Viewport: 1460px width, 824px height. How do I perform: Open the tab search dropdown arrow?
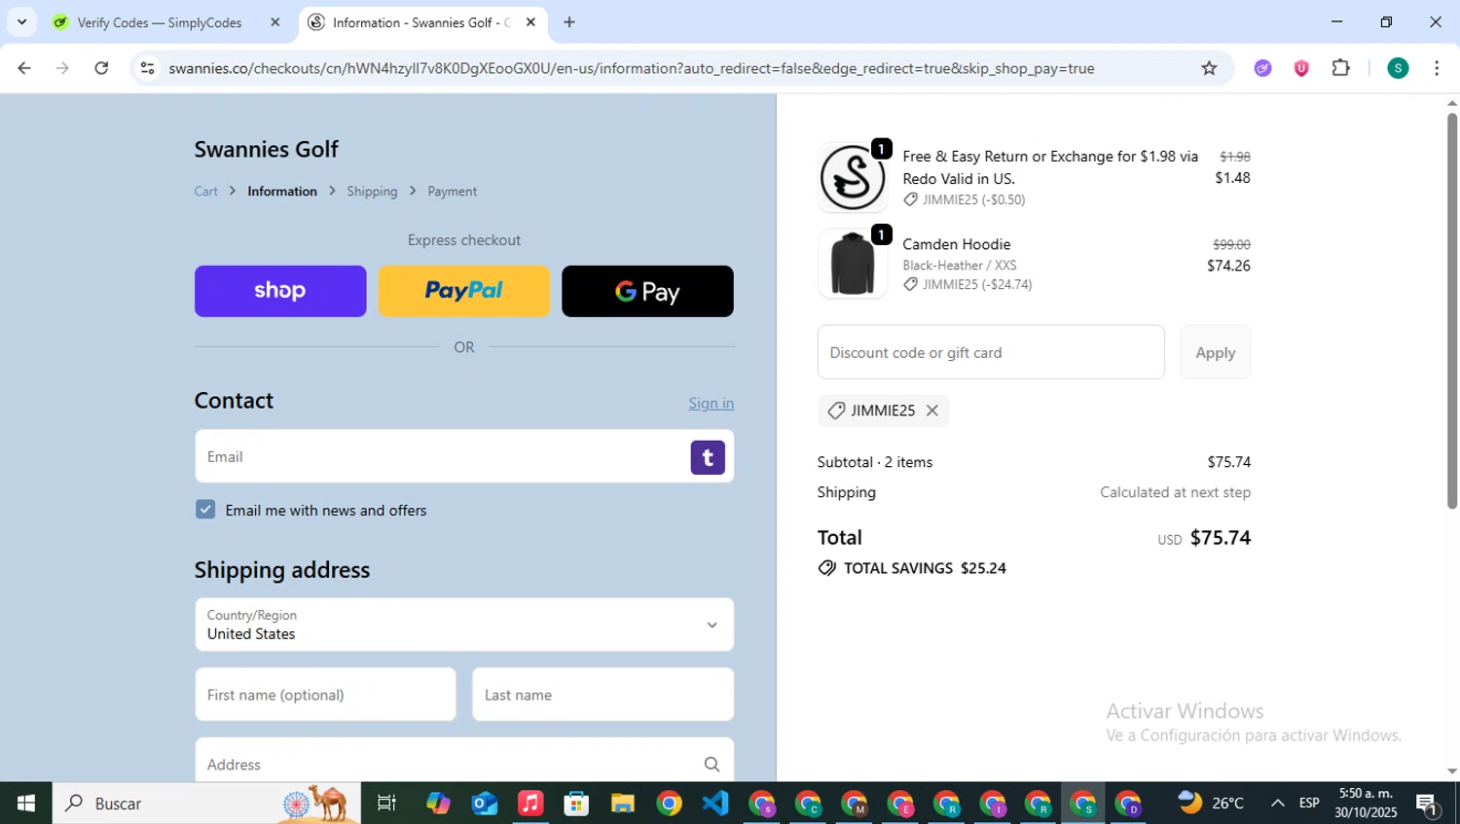pyautogui.click(x=21, y=22)
